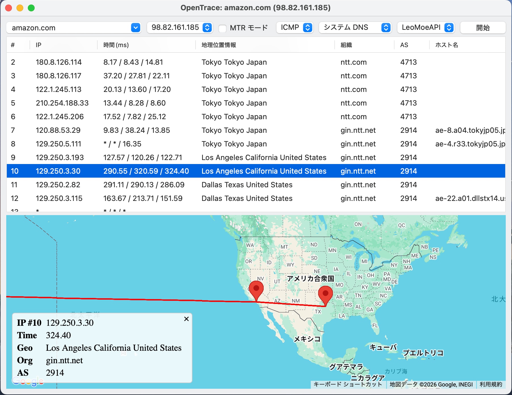Sort by the 時間 (ms) column header
Viewport: 512px width, 395px height.
(x=116, y=45)
